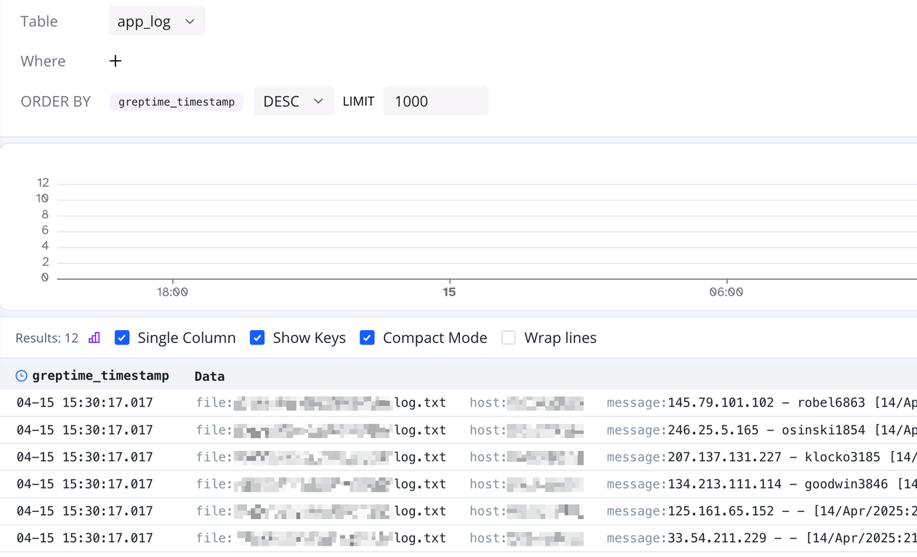Click the chevron on the DESC selector
Viewport: 917px width, 557px height.
point(320,101)
